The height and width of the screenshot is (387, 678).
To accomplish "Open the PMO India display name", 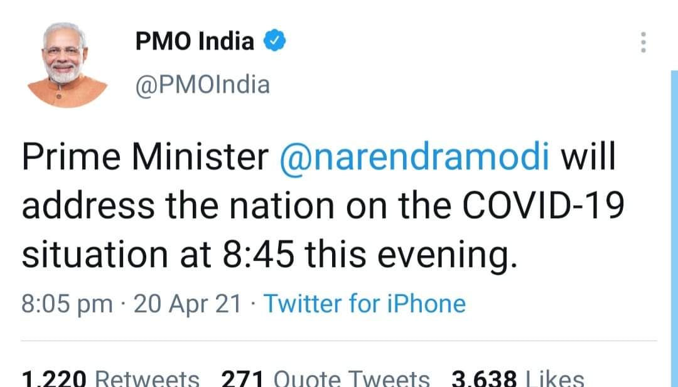I will pos(195,42).
